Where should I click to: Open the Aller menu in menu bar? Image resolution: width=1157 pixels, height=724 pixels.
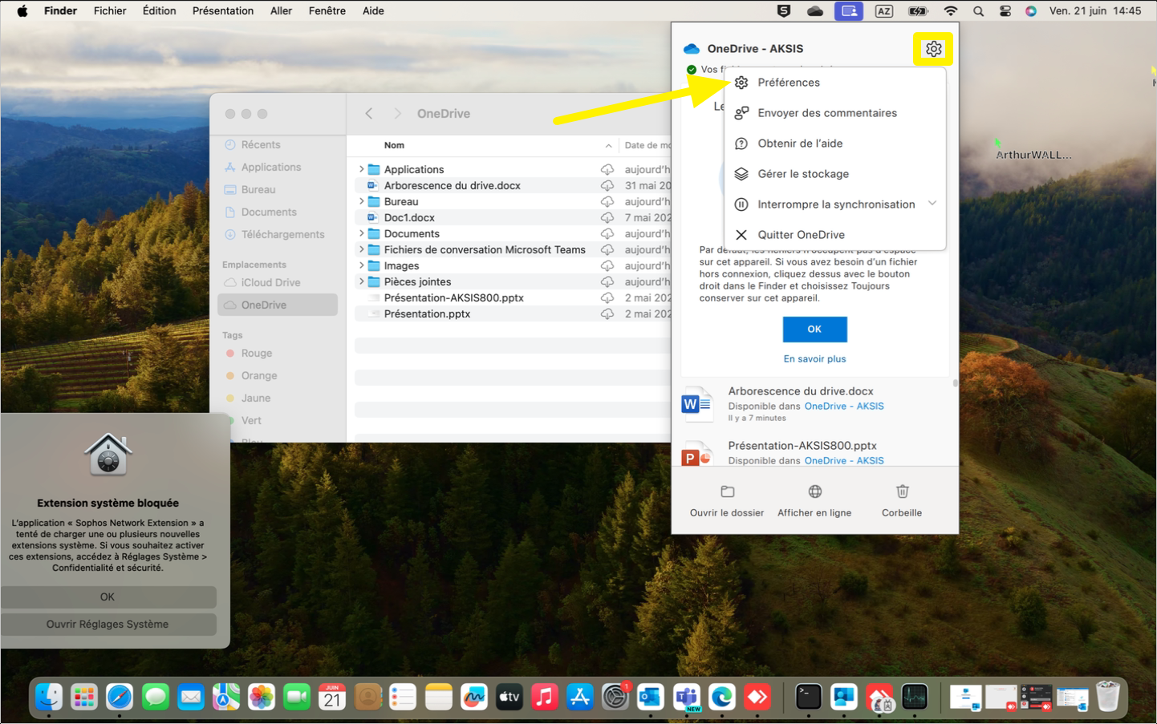tap(281, 11)
